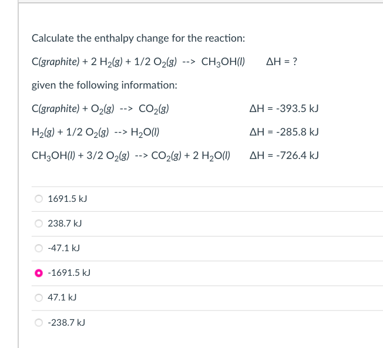383x348 pixels.
Task: Click the "ΔH = -393.5 kJ" value
Action: (284, 109)
